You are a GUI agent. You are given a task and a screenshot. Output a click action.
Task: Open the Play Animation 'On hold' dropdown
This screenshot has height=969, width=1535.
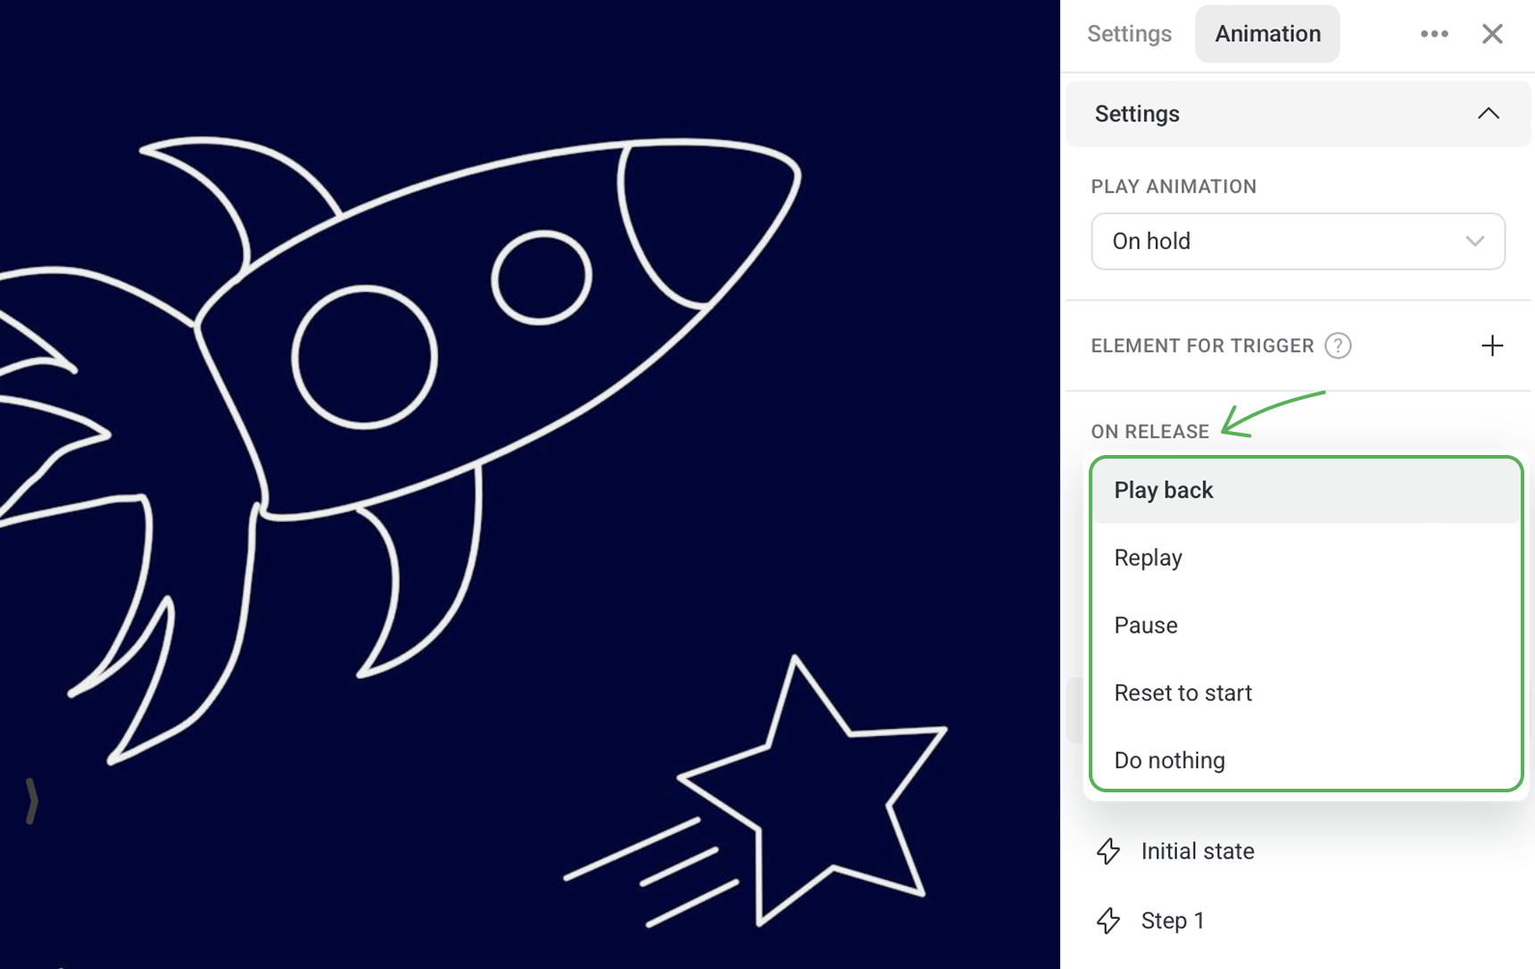1298,241
